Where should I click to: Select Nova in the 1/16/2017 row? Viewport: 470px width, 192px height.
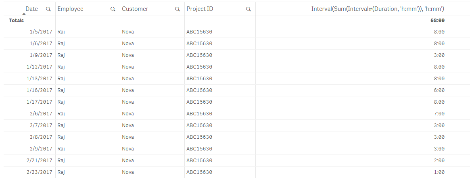point(128,90)
